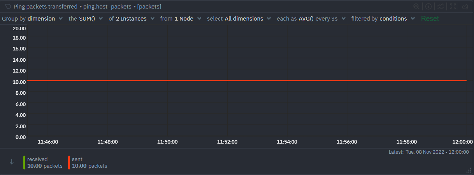Click the rightmost chart header icon
474x175 pixels.
pos(465,7)
